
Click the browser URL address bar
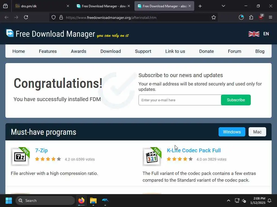pos(133,18)
